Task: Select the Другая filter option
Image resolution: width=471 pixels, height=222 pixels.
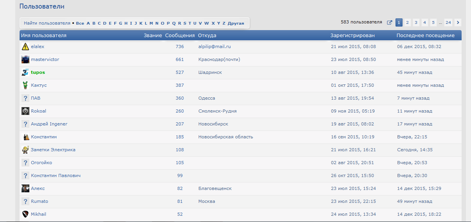Action: point(236,23)
